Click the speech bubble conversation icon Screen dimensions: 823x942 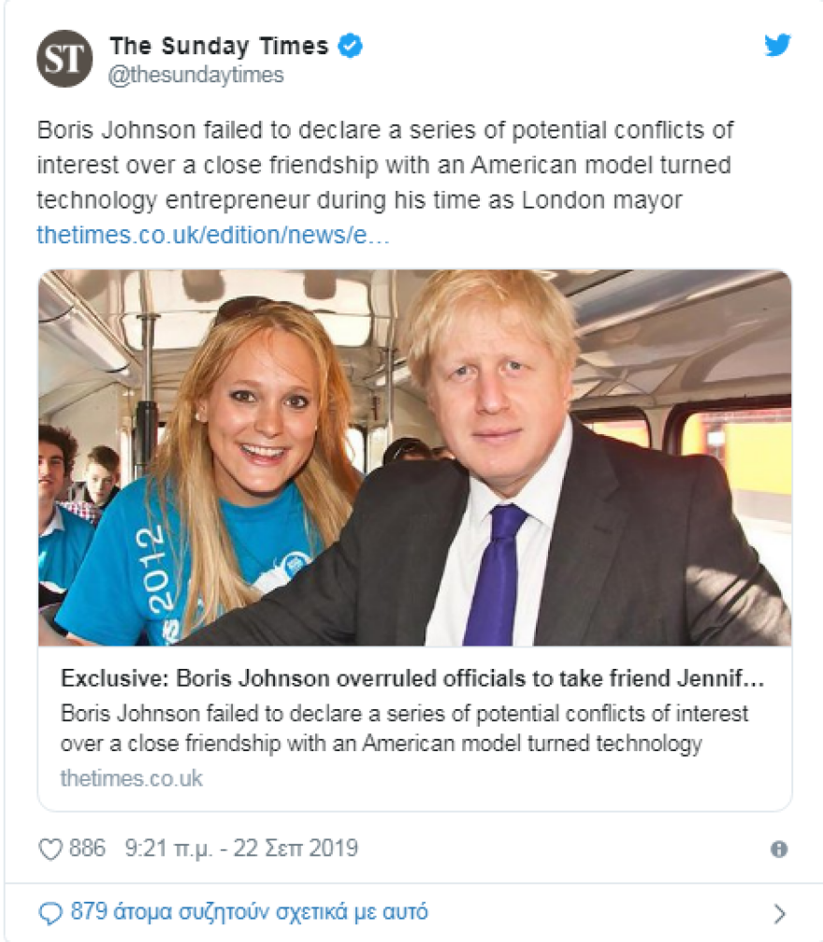click(51, 911)
